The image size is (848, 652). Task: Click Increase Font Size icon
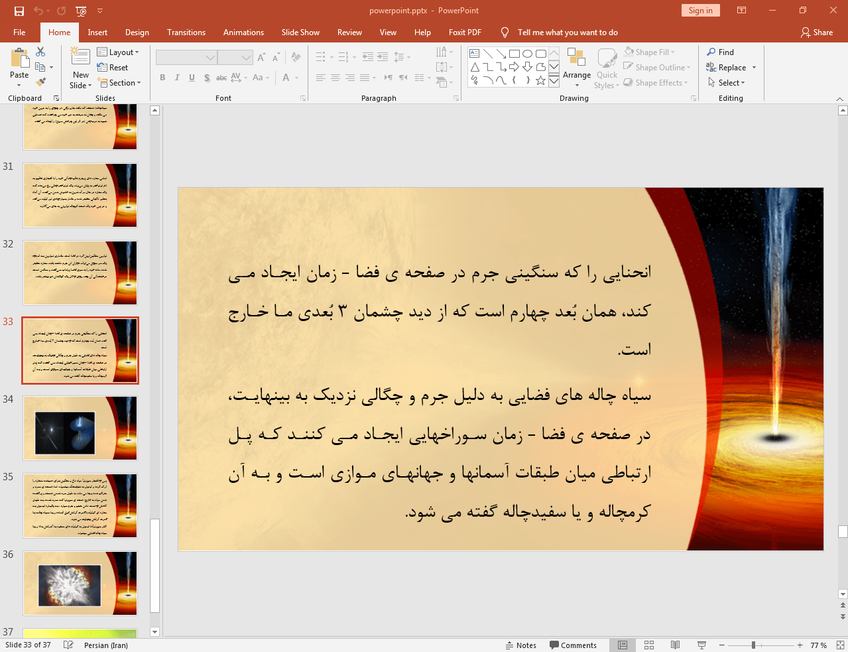click(261, 58)
